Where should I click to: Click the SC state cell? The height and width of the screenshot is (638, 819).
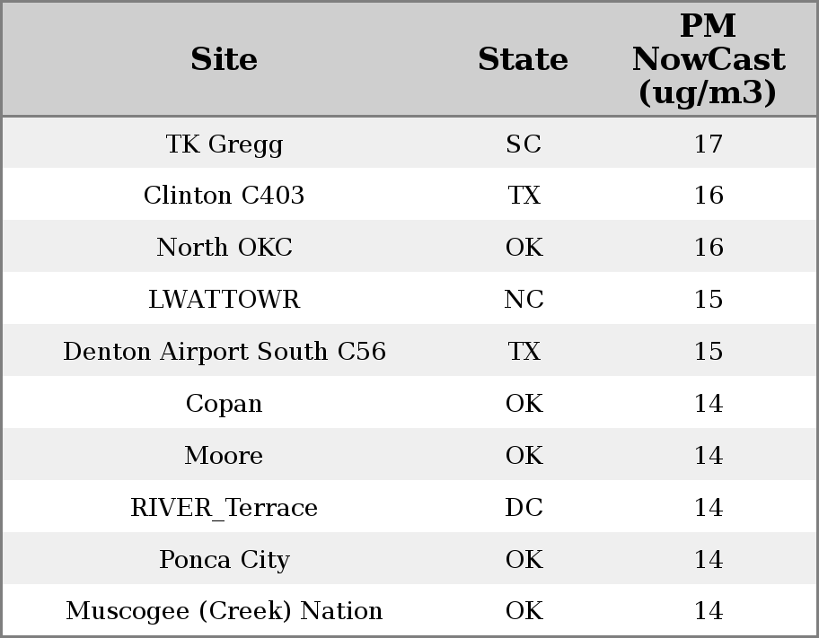(524, 144)
